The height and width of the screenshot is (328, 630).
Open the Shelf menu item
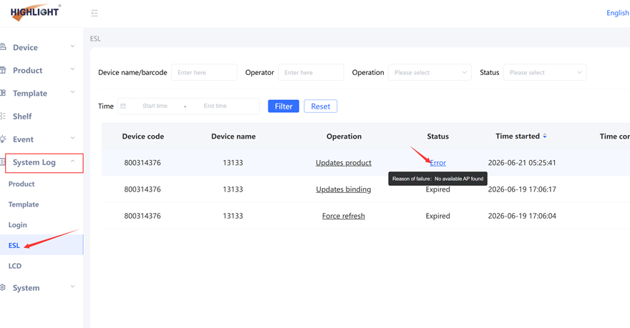22,116
